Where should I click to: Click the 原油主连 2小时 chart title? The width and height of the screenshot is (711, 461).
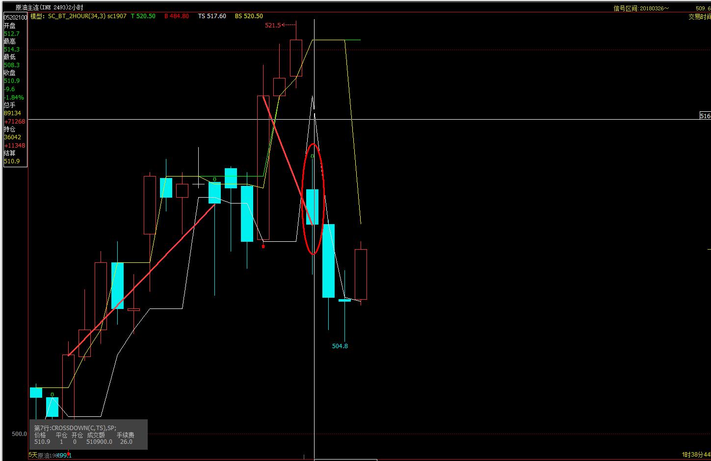point(49,8)
